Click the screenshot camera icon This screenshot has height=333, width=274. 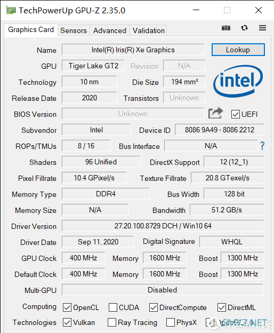226,28
